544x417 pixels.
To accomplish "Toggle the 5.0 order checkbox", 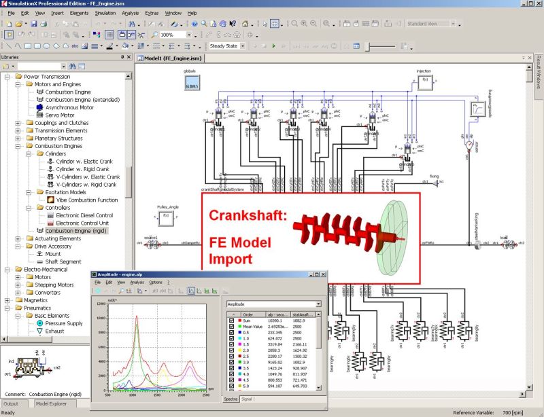I will 231,386.
